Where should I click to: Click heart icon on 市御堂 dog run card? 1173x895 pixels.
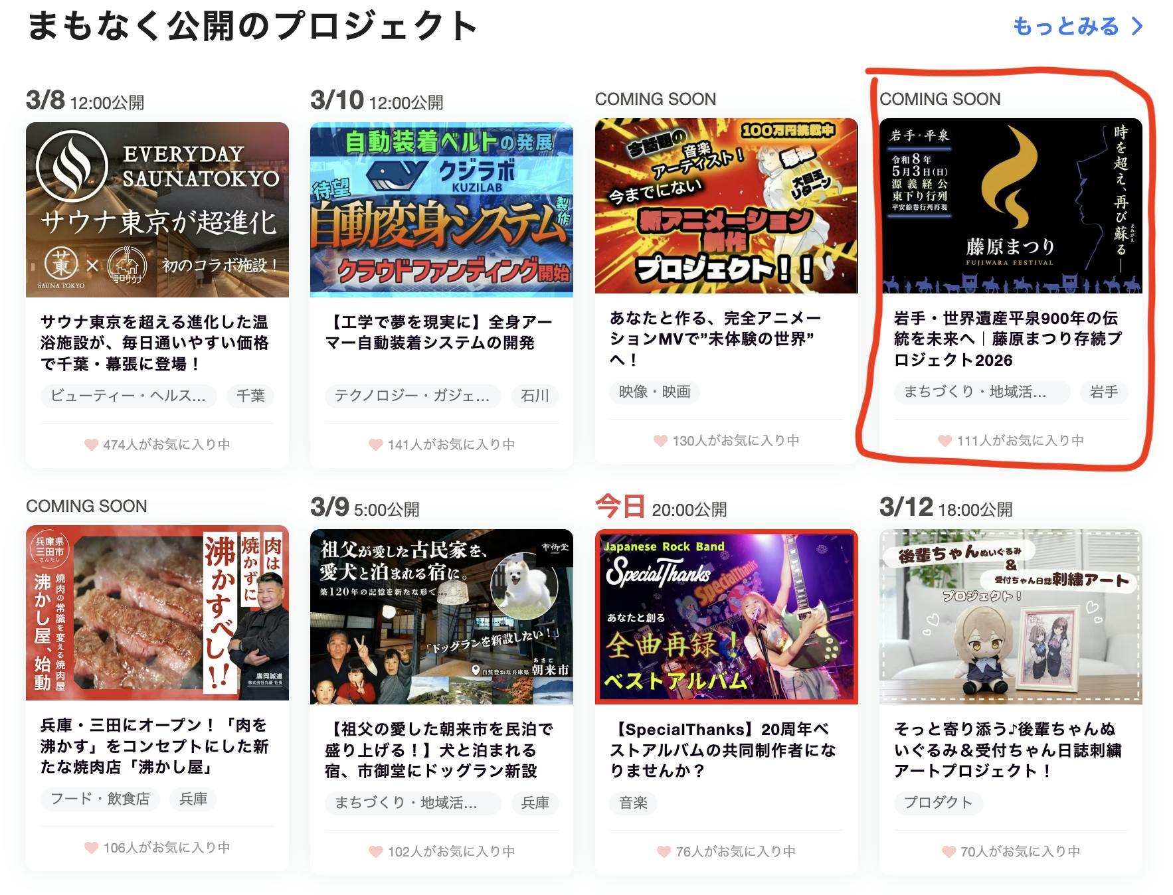pos(376,852)
